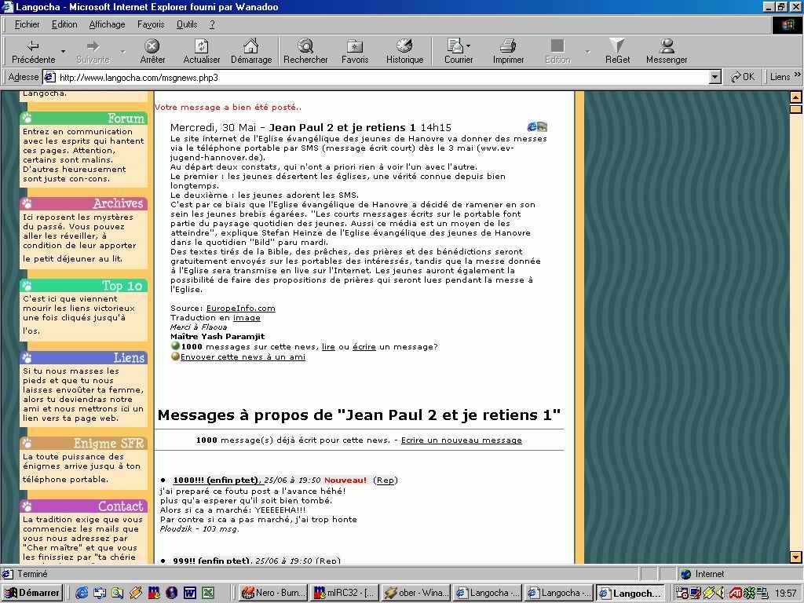Launch Messenger from toolbar
Image resolution: width=804 pixels, height=603 pixels.
(x=667, y=47)
